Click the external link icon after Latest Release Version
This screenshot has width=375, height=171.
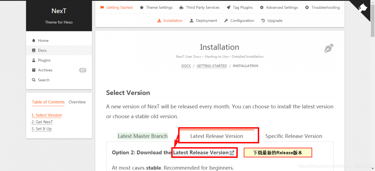pos(232,153)
